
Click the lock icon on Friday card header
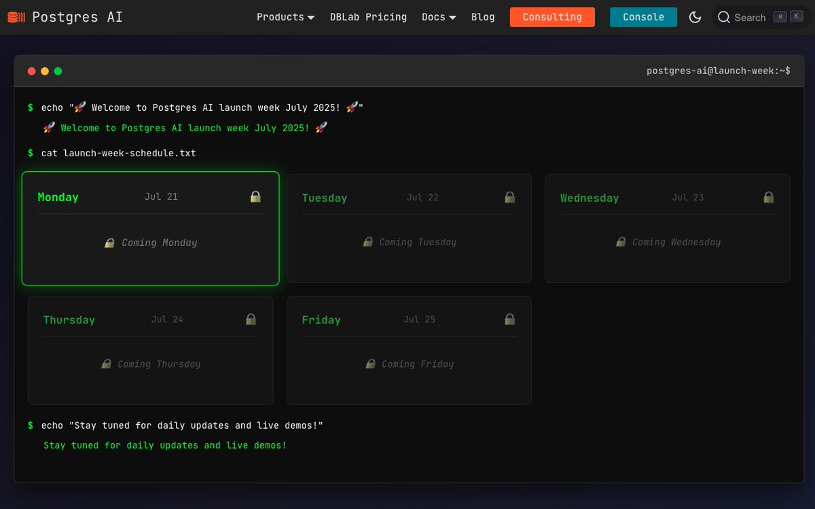click(509, 319)
